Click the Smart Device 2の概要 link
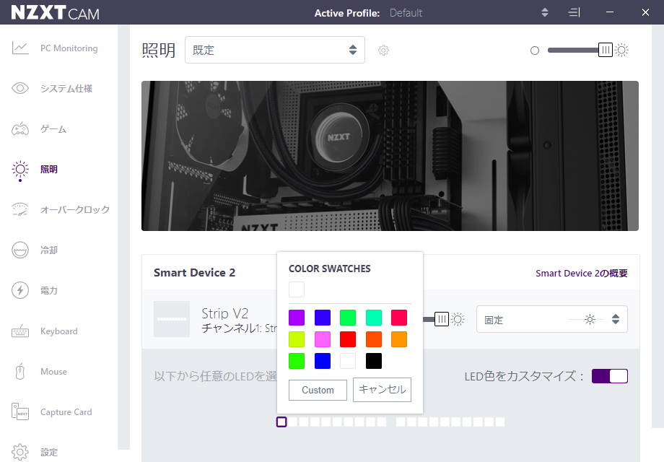The width and height of the screenshot is (664, 462). [581, 274]
